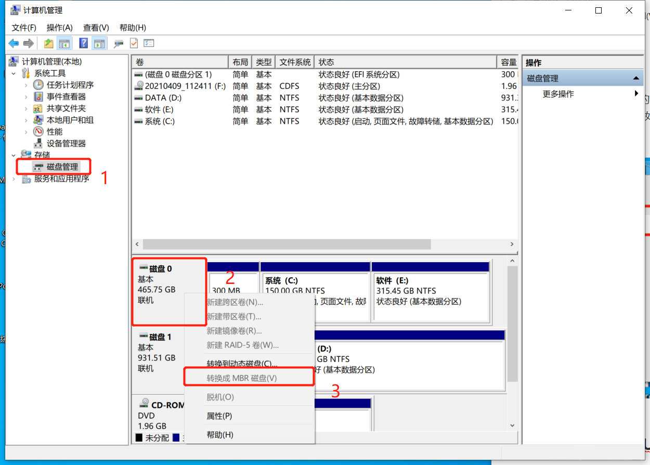
Task: Choose 转换到动态磁盘(C)... in context menu
Action: pos(242,364)
